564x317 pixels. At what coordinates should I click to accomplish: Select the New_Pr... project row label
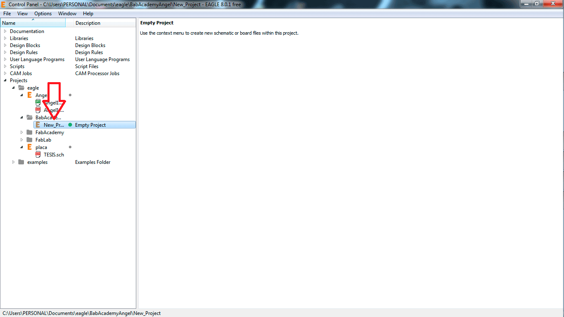tap(54, 125)
